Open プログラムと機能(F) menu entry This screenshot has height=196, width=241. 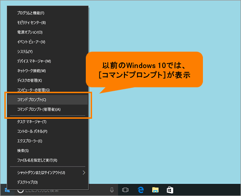click(48, 13)
